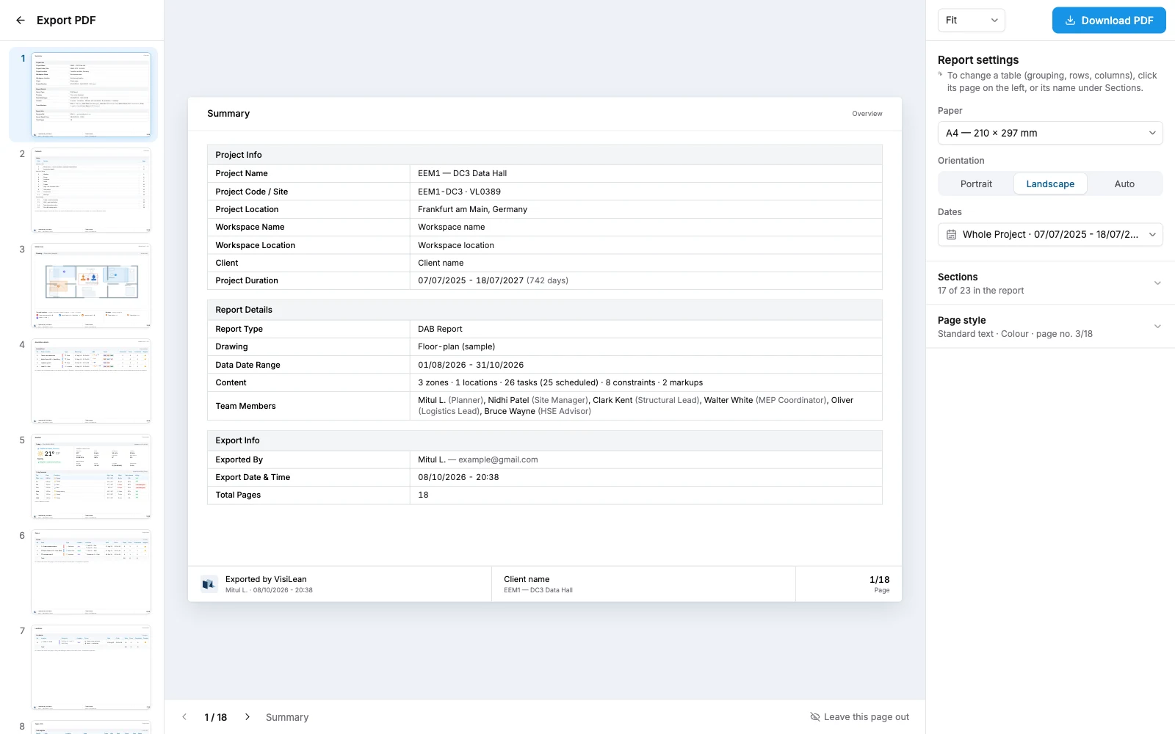Click the Report Details section header
The image size is (1175, 734).
click(545, 310)
